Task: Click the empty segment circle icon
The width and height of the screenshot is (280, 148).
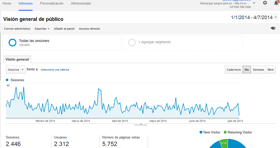Action: coord(132,43)
